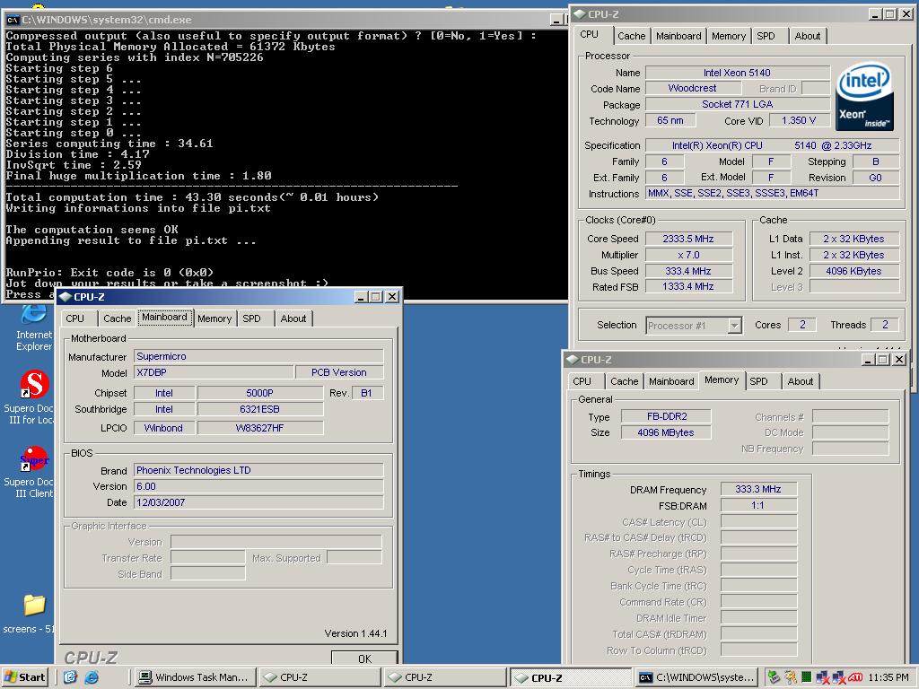Click the BIOS date 12/03/2007 field
The width and height of the screenshot is (919, 689).
coord(259,502)
